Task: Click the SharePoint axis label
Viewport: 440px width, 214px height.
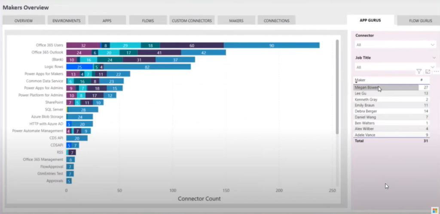Action: tap(54, 102)
